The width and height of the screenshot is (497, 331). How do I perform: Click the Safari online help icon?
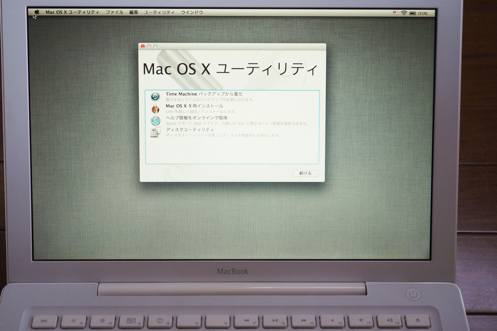pyautogui.click(x=155, y=121)
